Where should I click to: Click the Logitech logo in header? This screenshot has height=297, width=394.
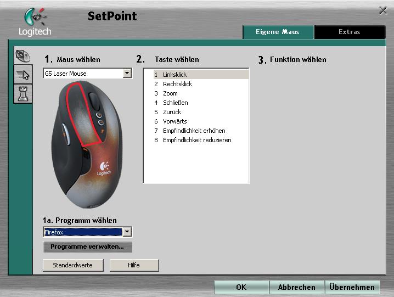click(35, 22)
